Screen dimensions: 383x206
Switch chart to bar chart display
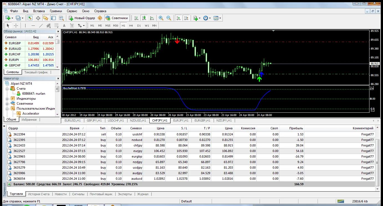136,18
